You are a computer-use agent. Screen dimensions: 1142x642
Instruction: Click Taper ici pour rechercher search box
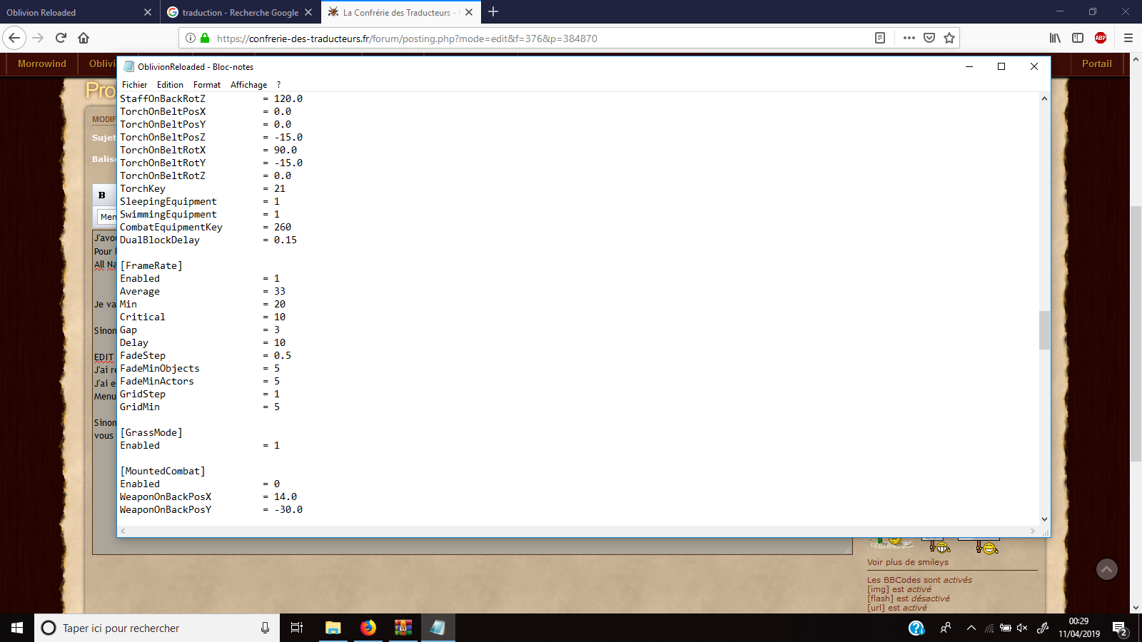click(157, 628)
